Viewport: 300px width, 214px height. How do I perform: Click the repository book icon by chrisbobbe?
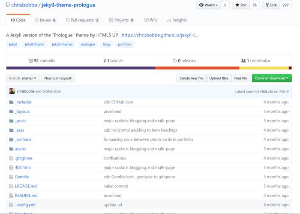(x=8, y=5)
